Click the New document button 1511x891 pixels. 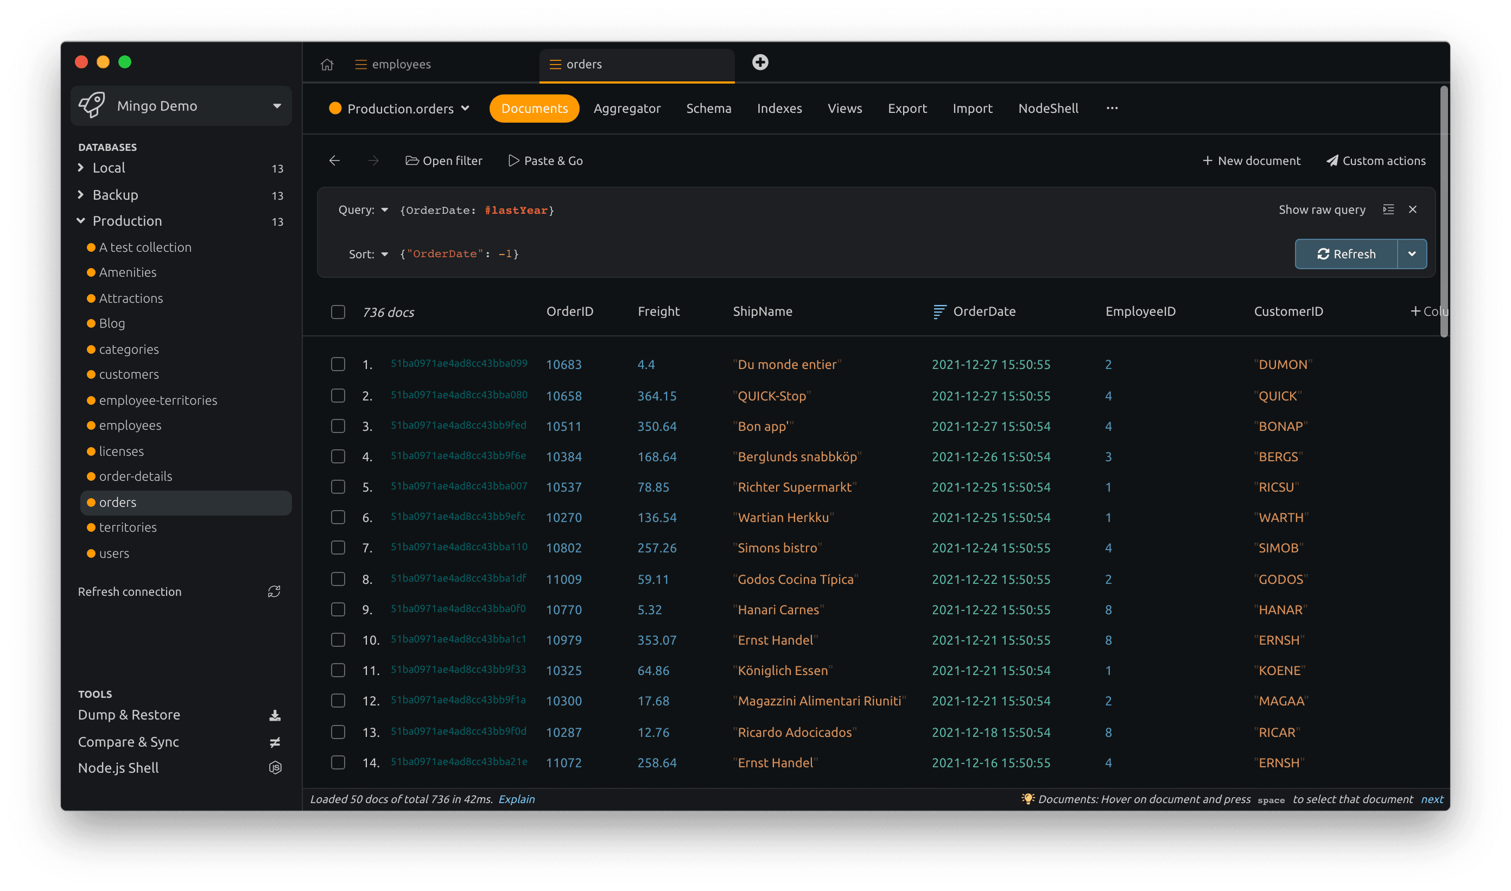click(1251, 160)
